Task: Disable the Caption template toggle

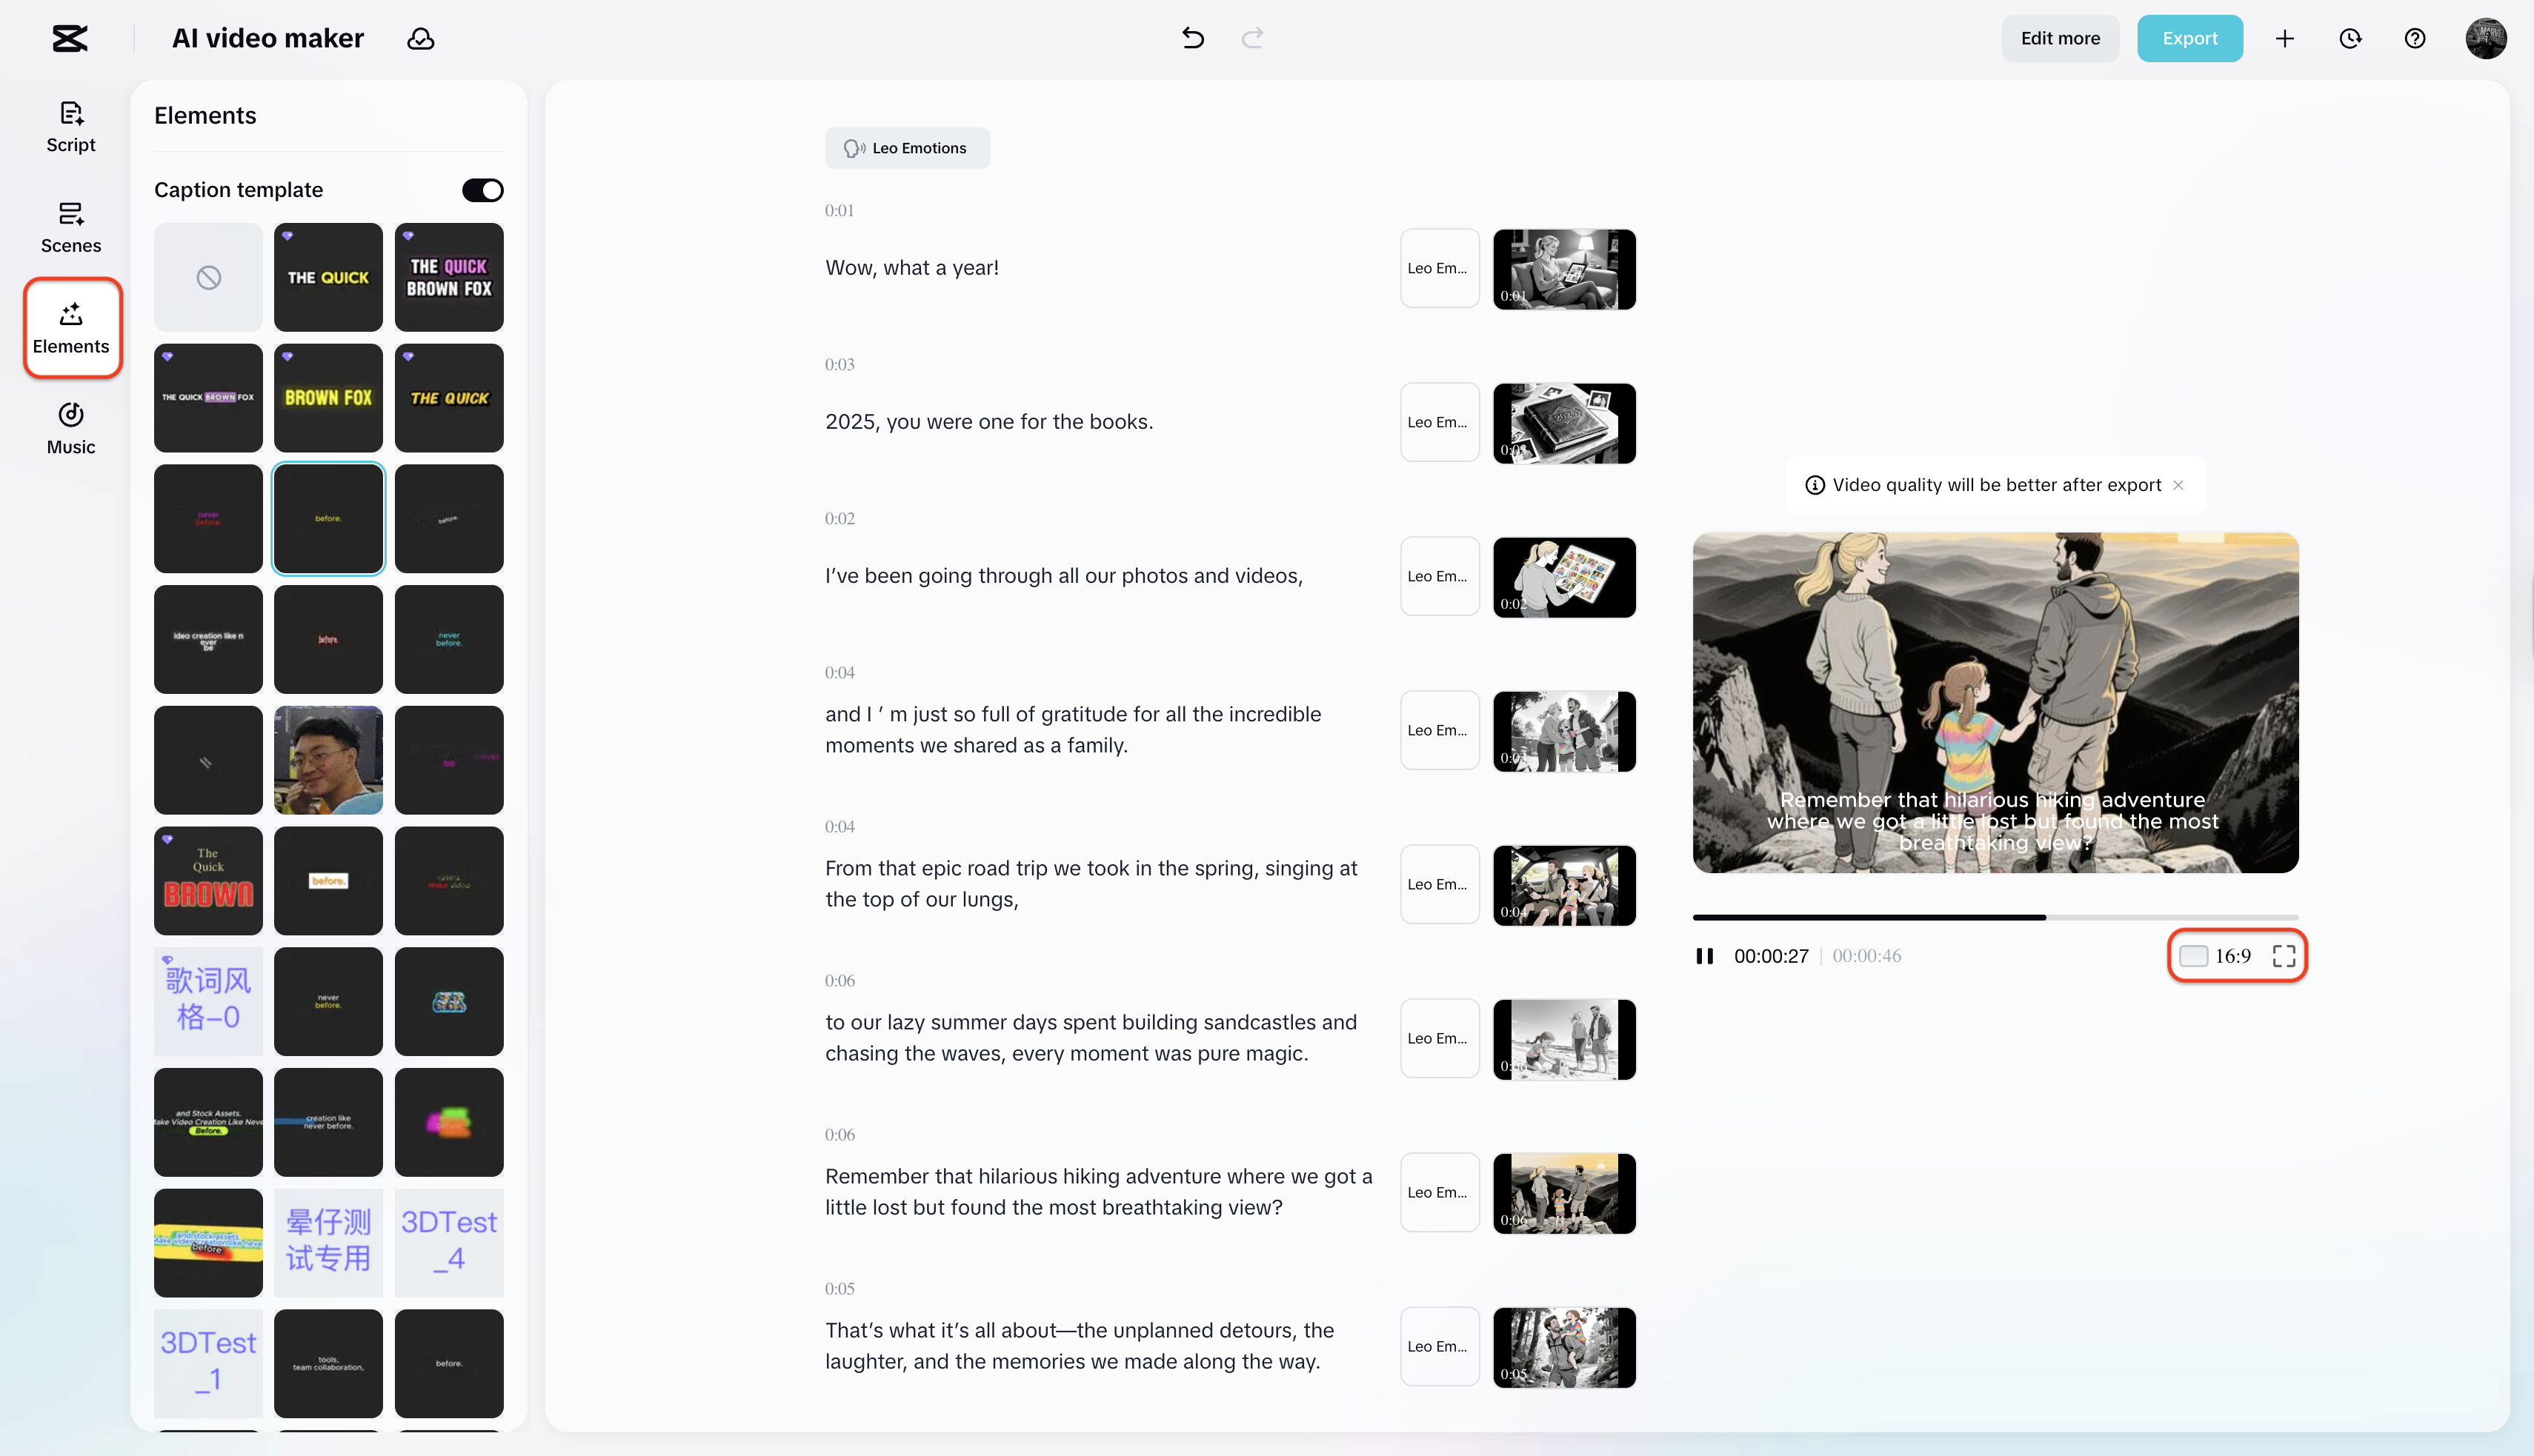Action: click(483, 190)
